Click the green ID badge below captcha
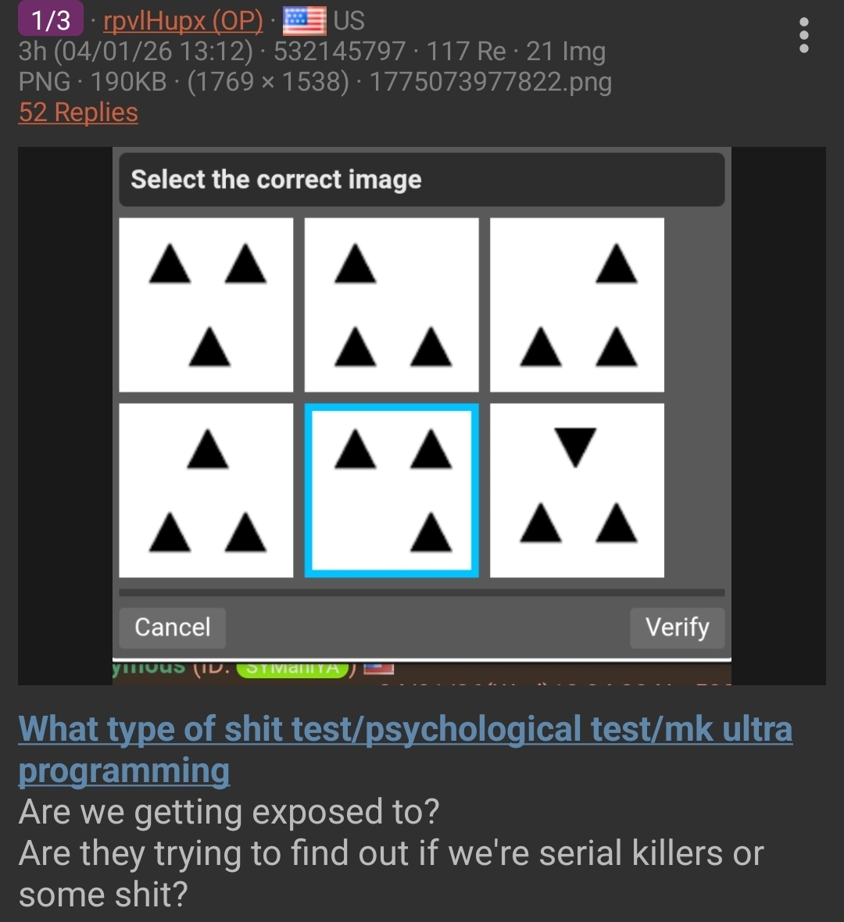Screen dimensions: 844x922 tap(292, 669)
